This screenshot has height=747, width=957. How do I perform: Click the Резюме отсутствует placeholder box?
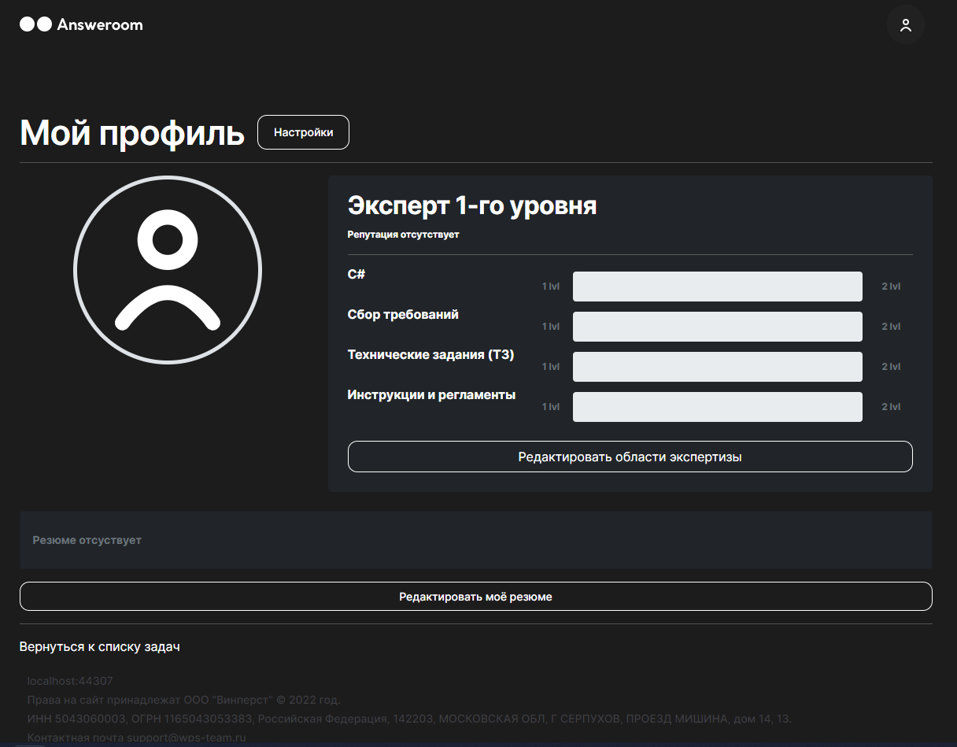pyautogui.click(x=475, y=540)
